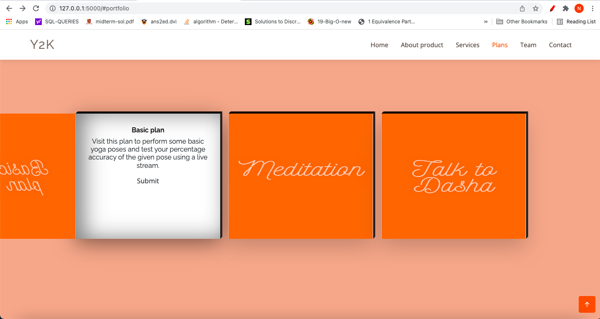Open the Solutions to Discr... bookmark
The image size is (600, 319).
273,22
